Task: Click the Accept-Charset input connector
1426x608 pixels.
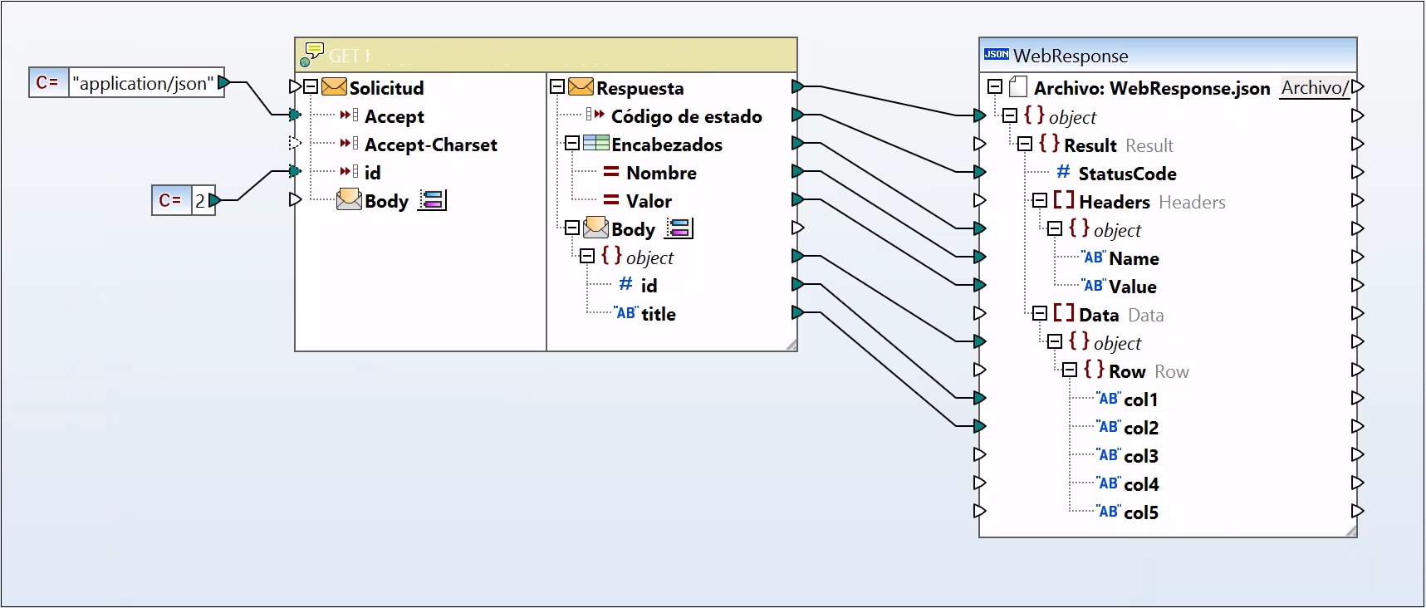Action: [x=294, y=143]
